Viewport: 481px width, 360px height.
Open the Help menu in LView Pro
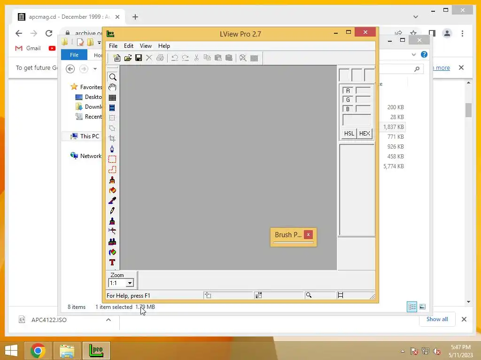pyautogui.click(x=164, y=46)
